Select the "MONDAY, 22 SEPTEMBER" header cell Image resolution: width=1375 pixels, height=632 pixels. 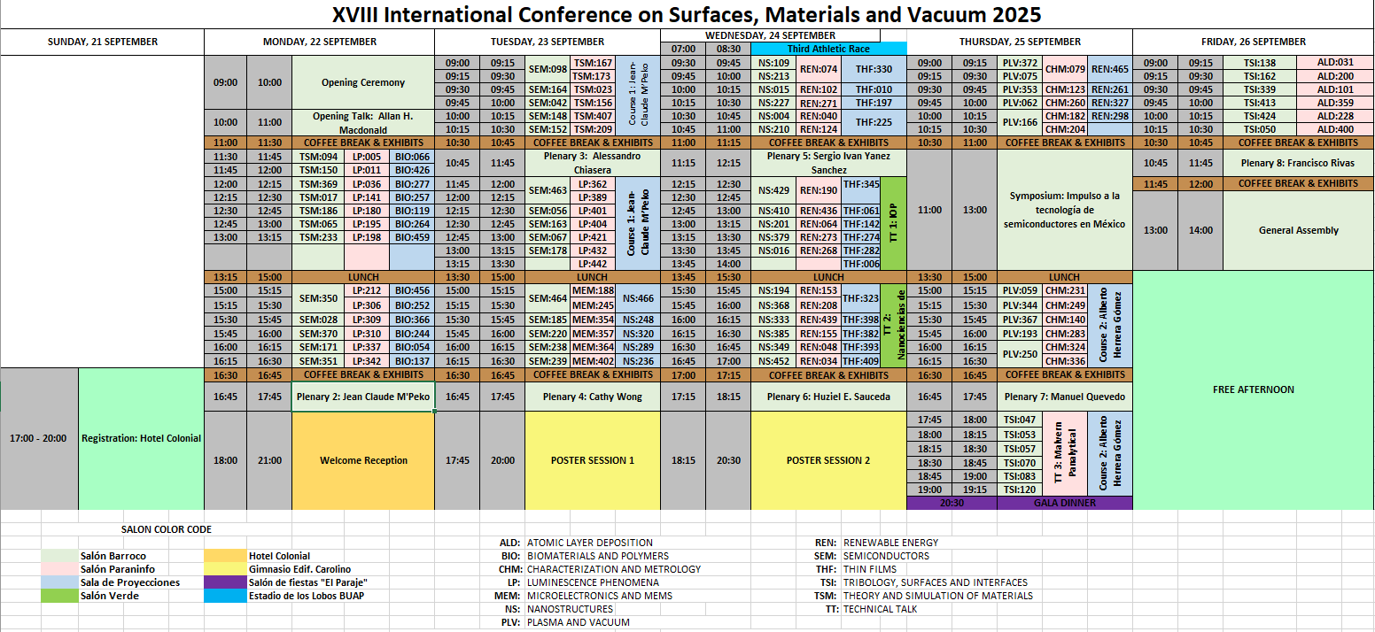point(320,42)
